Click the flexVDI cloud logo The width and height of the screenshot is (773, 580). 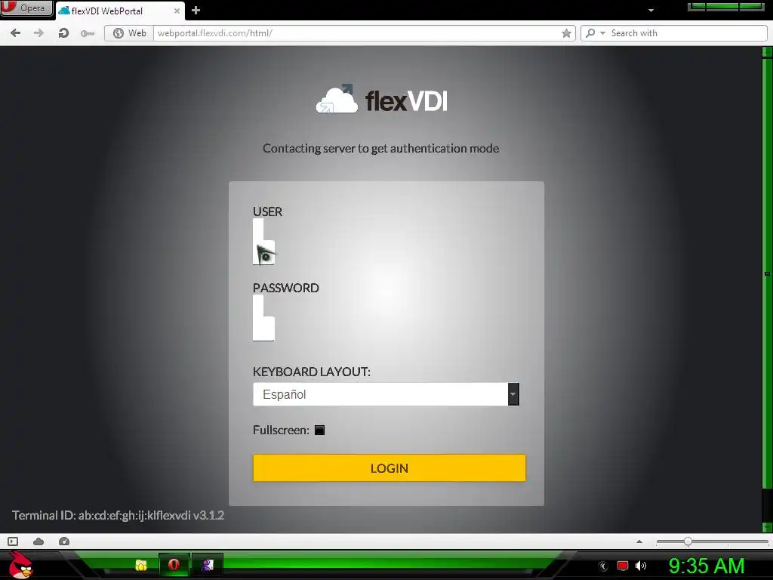(x=381, y=99)
